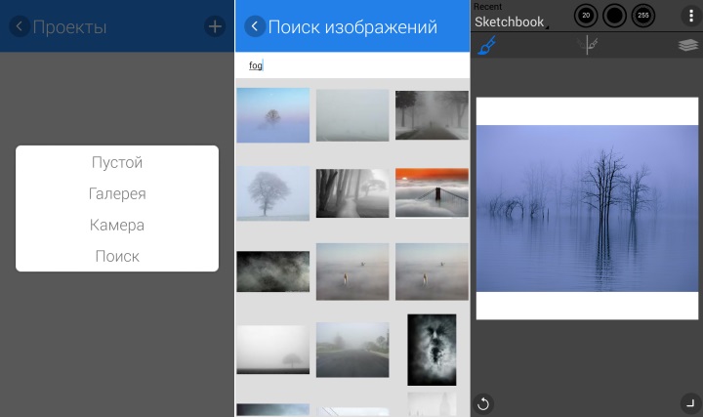
Task: Select the foggy road with walker thumbnail
Action: coord(432,115)
